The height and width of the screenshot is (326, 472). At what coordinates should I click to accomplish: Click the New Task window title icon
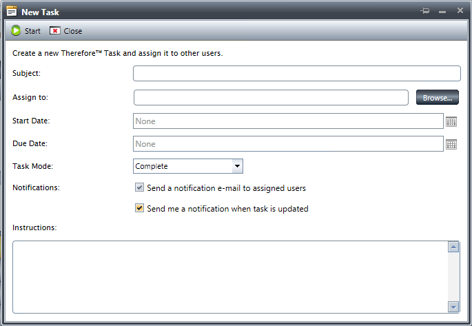(12, 12)
